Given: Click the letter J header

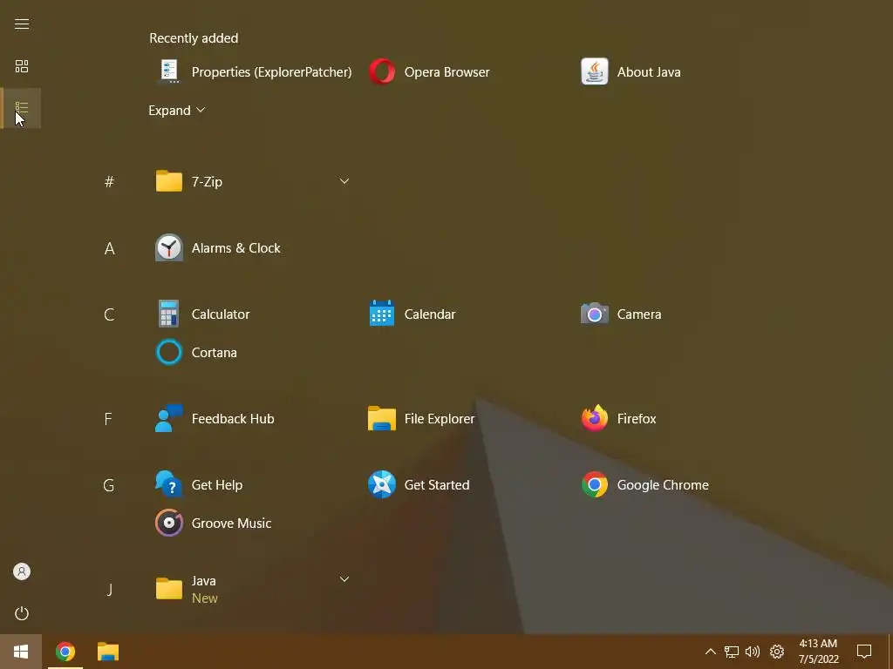Looking at the screenshot, I should pos(109,590).
